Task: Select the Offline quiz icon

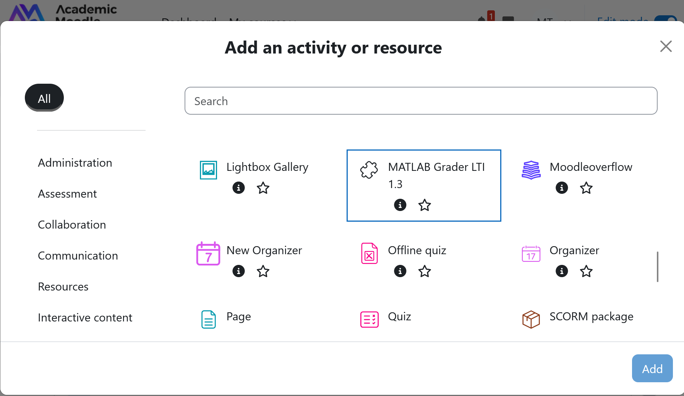Action: pos(370,253)
